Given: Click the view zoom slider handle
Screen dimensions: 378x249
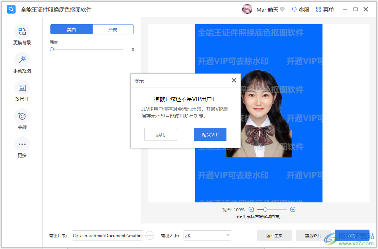Looking at the screenshot, I should coord(265,210).
